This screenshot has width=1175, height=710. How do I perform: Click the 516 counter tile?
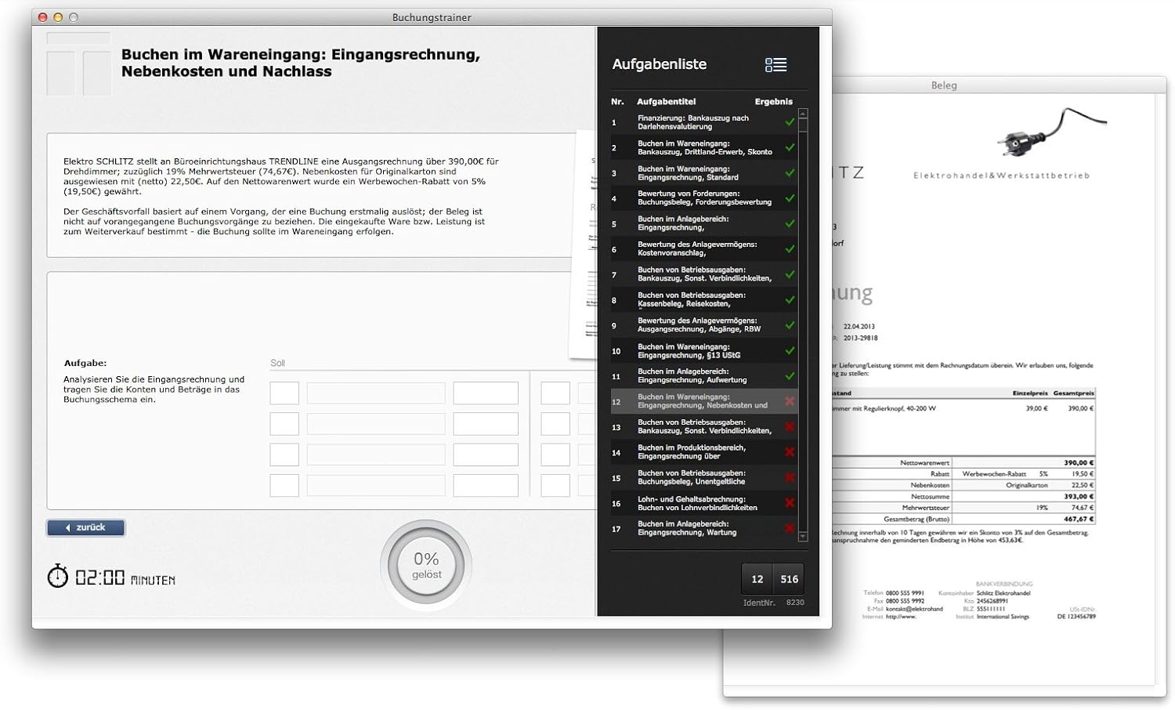click(789, 578)
